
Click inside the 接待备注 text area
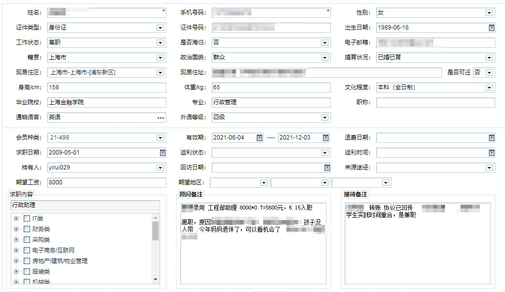[x=418, y=243]
